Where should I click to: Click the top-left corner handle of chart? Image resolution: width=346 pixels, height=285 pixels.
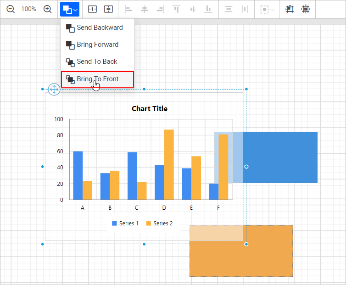pos(42,89)
